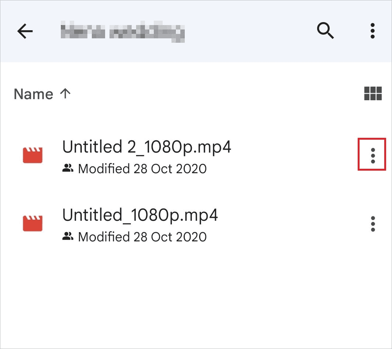Open the Untitled_1080p.mp4 file name
The height and width of the screenshot is (349, 392).
pos(140,215)
